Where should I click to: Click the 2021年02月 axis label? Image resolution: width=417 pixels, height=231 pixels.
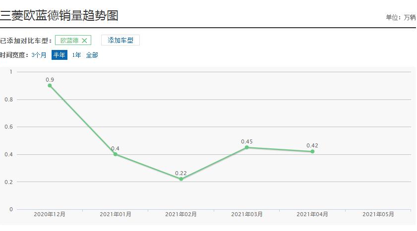[x=181, y=214]
